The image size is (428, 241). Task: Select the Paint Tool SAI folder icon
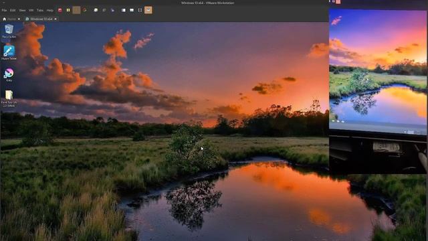pyautogui.click(x=9, y=98)
